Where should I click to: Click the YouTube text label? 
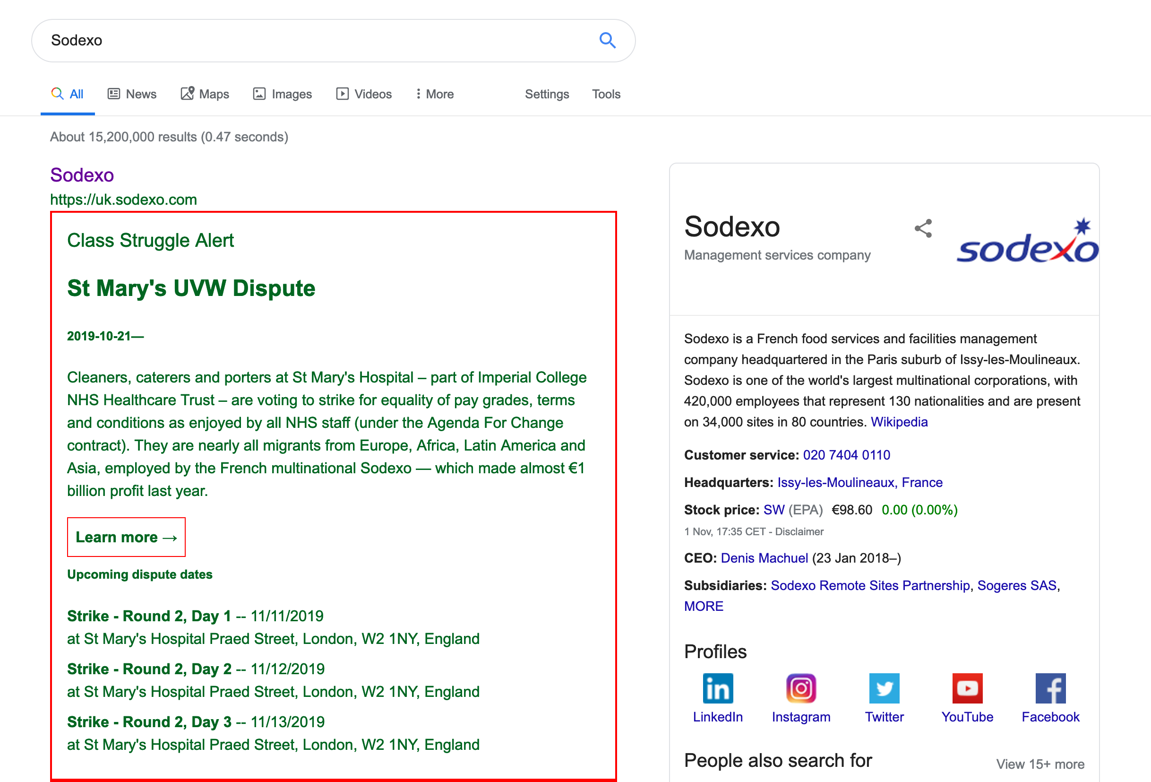(x=967, y=717)
